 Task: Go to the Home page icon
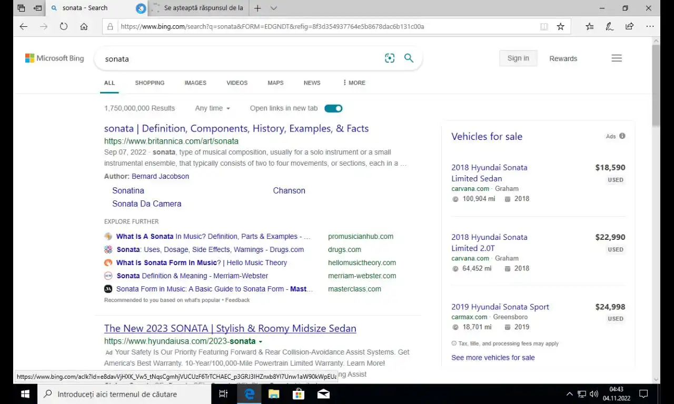click(x=84, y=26)
